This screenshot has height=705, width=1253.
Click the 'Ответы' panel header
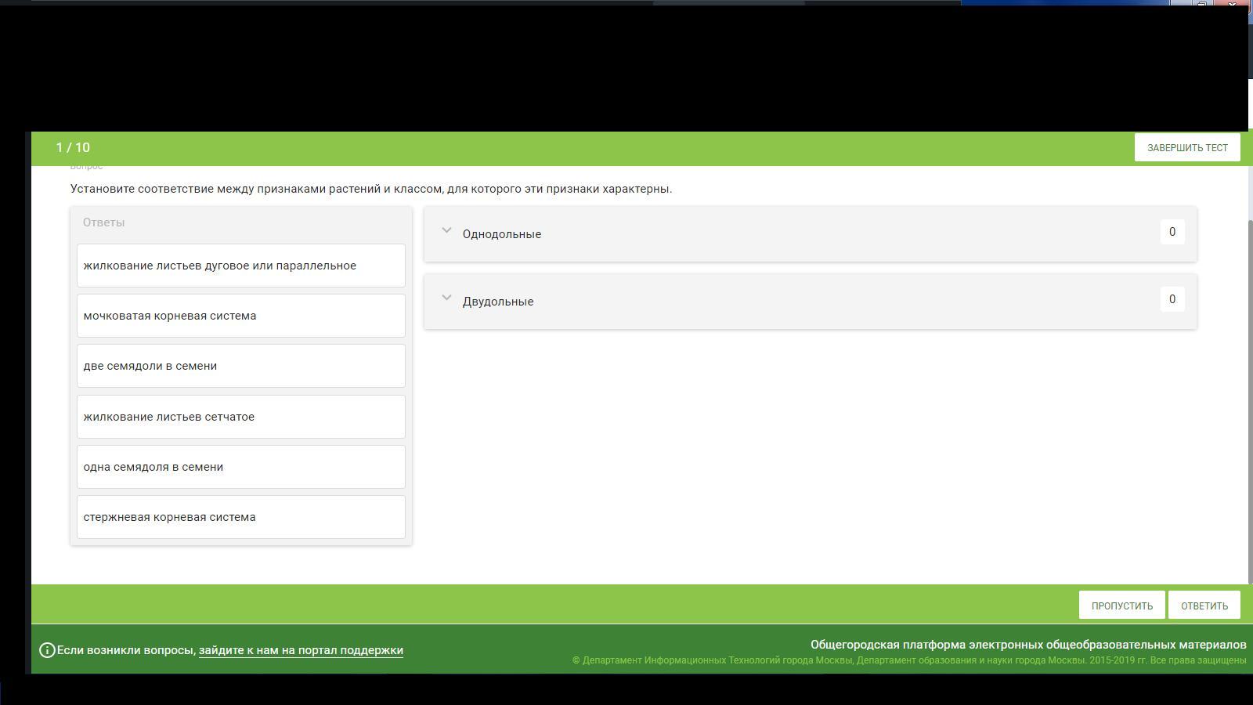(x=104, y=222)
